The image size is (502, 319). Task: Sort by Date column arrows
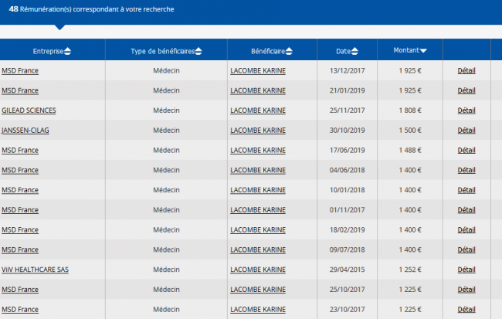[354, 51]
